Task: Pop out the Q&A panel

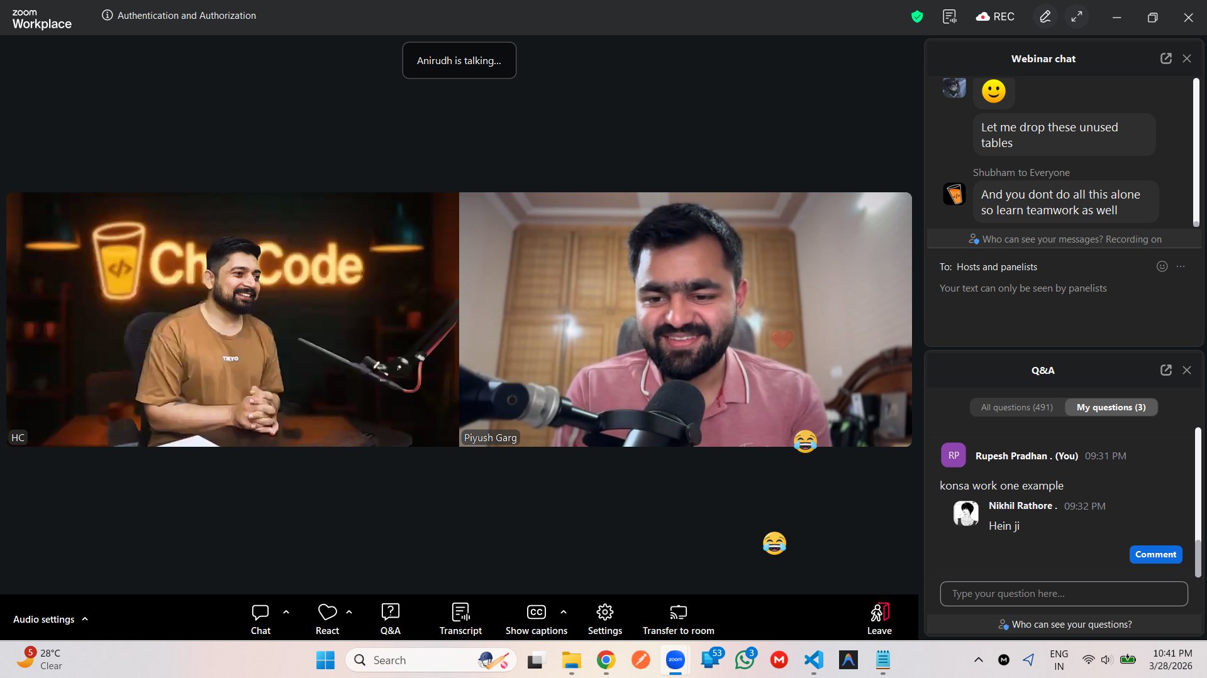Action: (x=1166, y=370)
